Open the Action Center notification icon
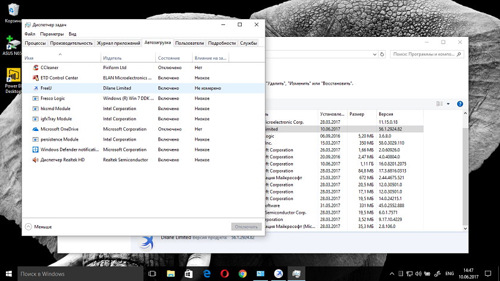Viewport: 500px width, 281px height. (x=488, y=274)
